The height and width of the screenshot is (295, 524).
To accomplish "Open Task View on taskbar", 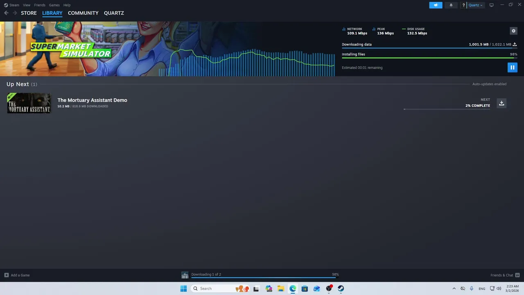I will (256, 288).
